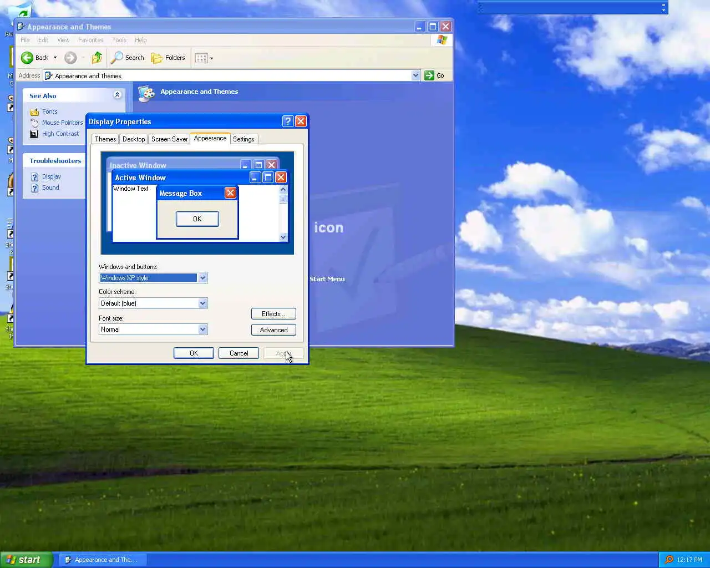Click the Advanced button

pos(273,330)
